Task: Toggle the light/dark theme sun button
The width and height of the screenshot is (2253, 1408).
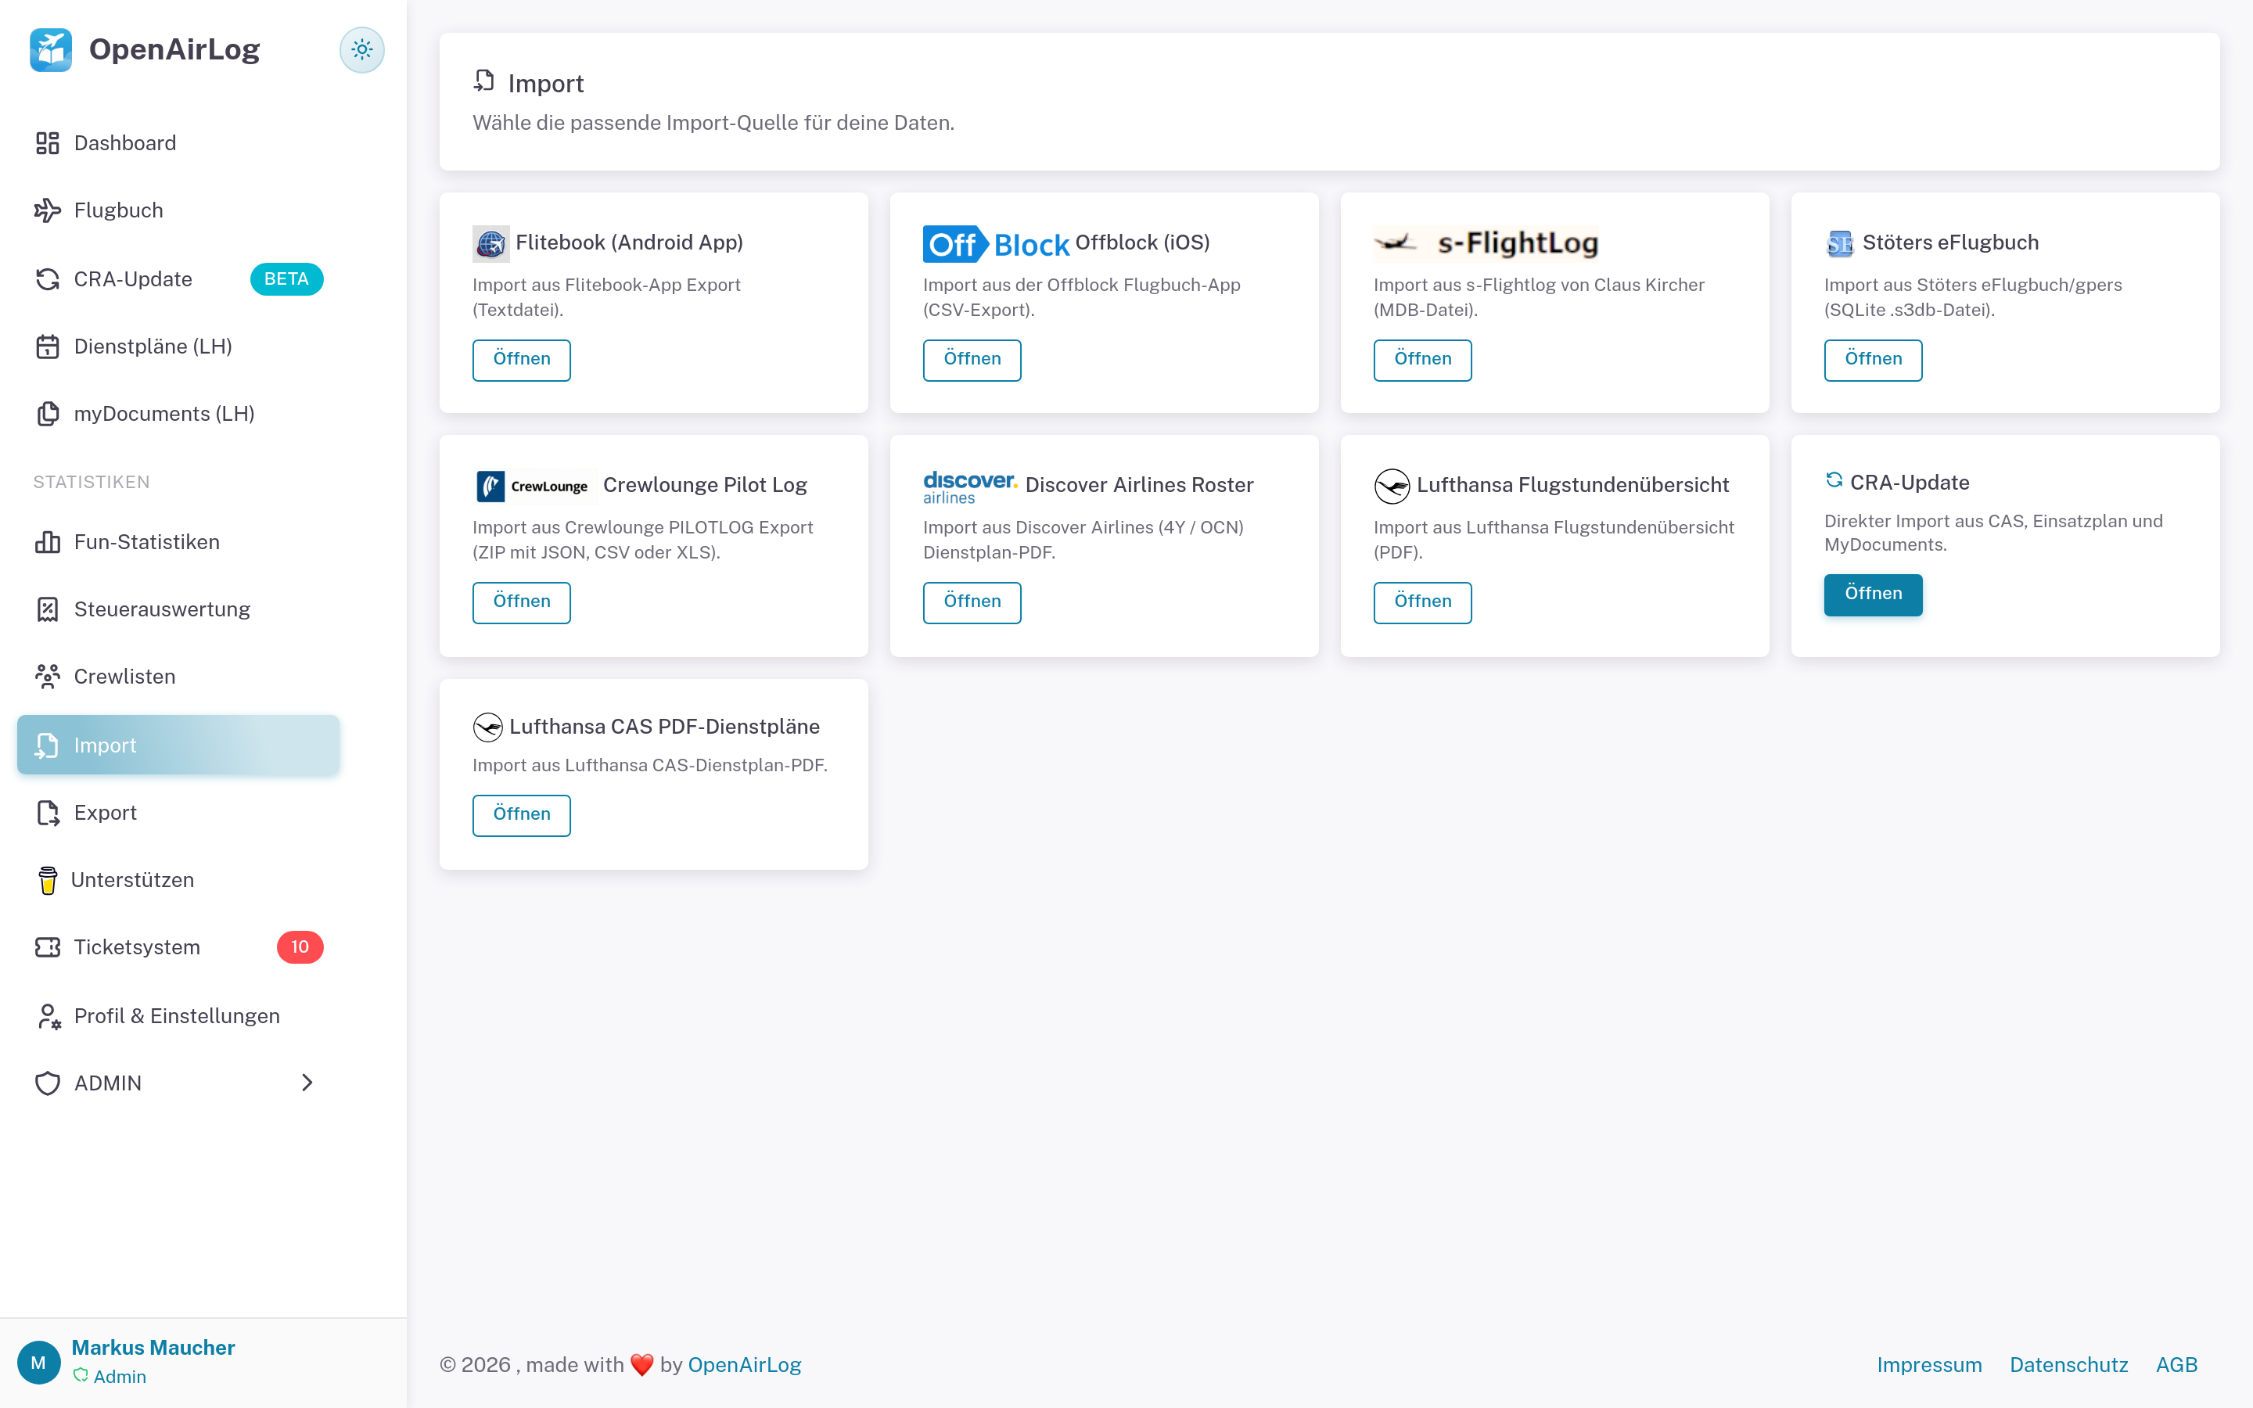Action: click(361, 49)
